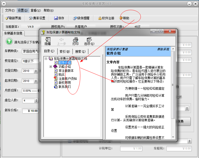Hide the help navigation pane with 隐藏

tap(48, 41)
